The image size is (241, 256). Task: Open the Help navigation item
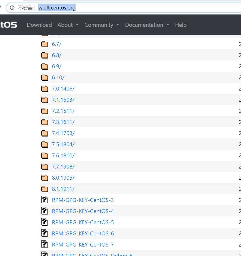(x=181, y=25)
